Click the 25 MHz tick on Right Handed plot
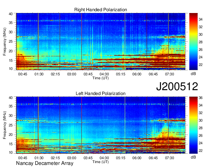206x167 pixels. 11,41
